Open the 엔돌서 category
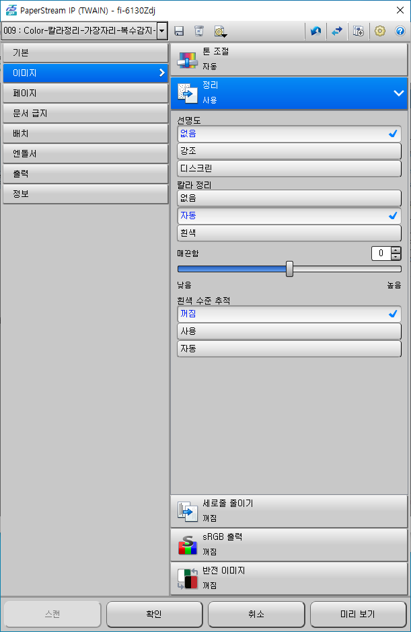The image size is (411, 632). [85, 153]
